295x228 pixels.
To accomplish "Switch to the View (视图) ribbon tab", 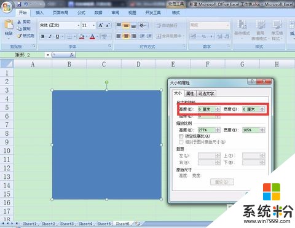I will 132,13.
